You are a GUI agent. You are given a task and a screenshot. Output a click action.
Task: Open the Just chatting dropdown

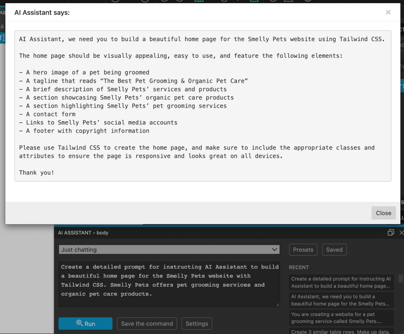coord(169,250)
